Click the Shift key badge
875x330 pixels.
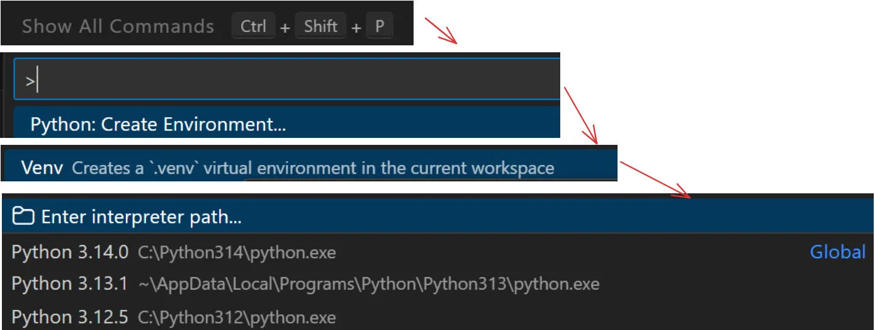[321, 26]
